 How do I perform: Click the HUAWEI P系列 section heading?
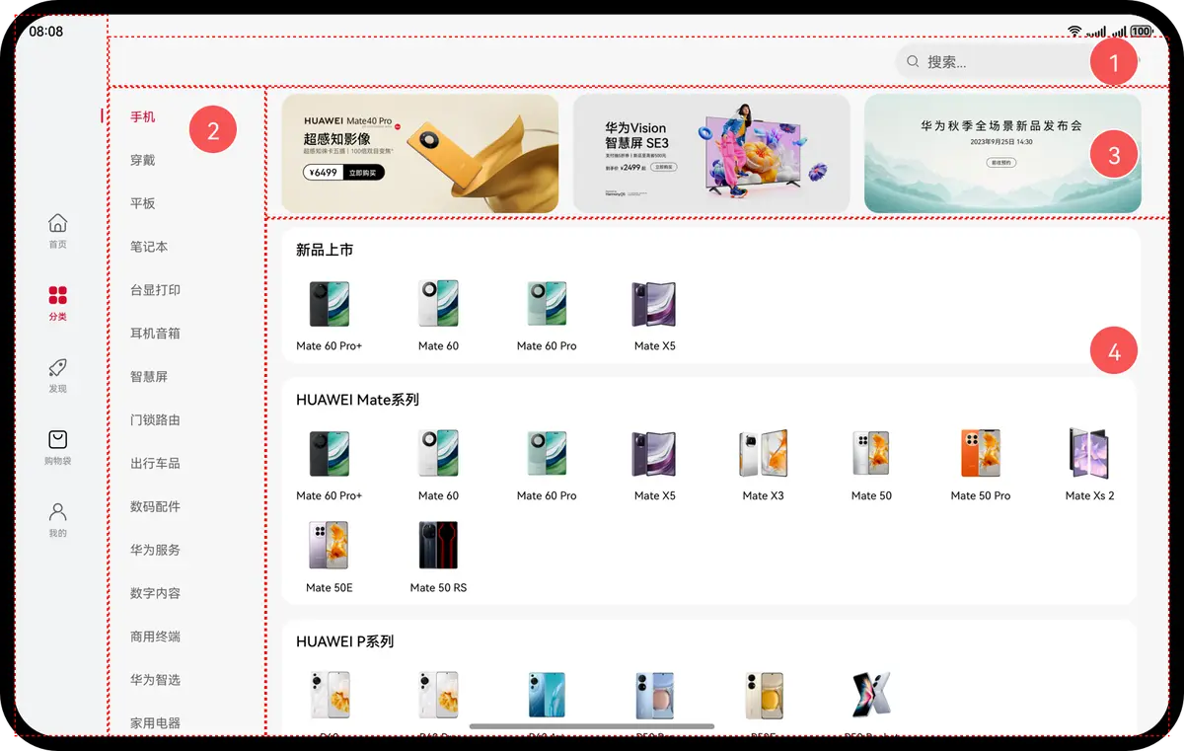(x=344, y=641)
